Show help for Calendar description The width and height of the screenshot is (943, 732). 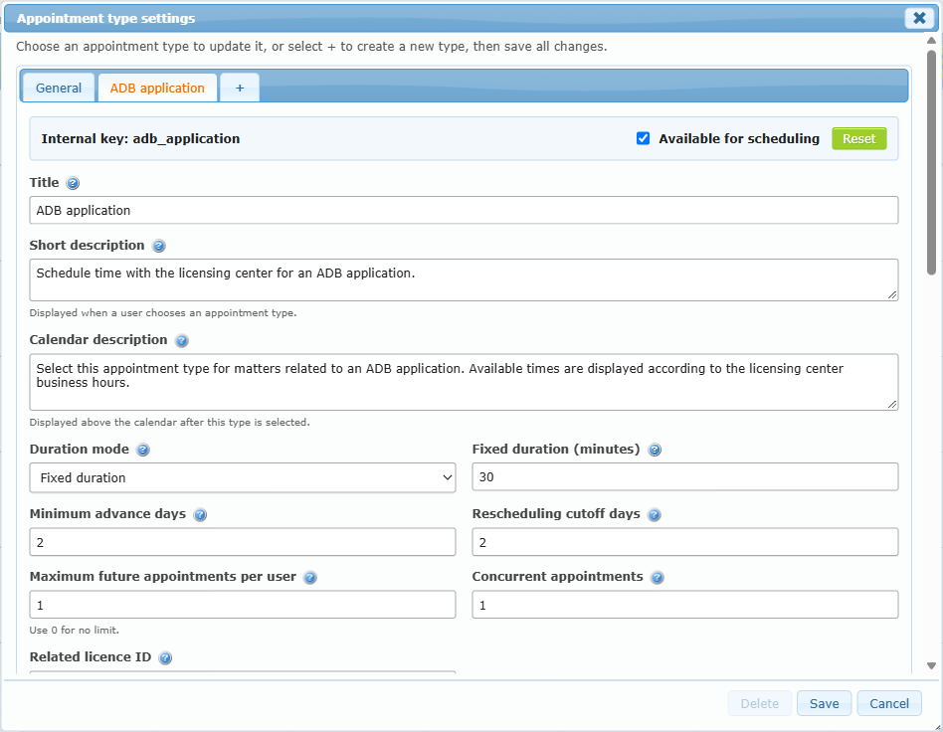pyautogui.click(x=182, y=340)
